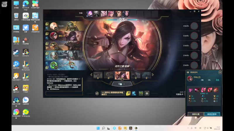Open the emote selector icon
Screen dimensions: 234x131
[x=147, y=93]
